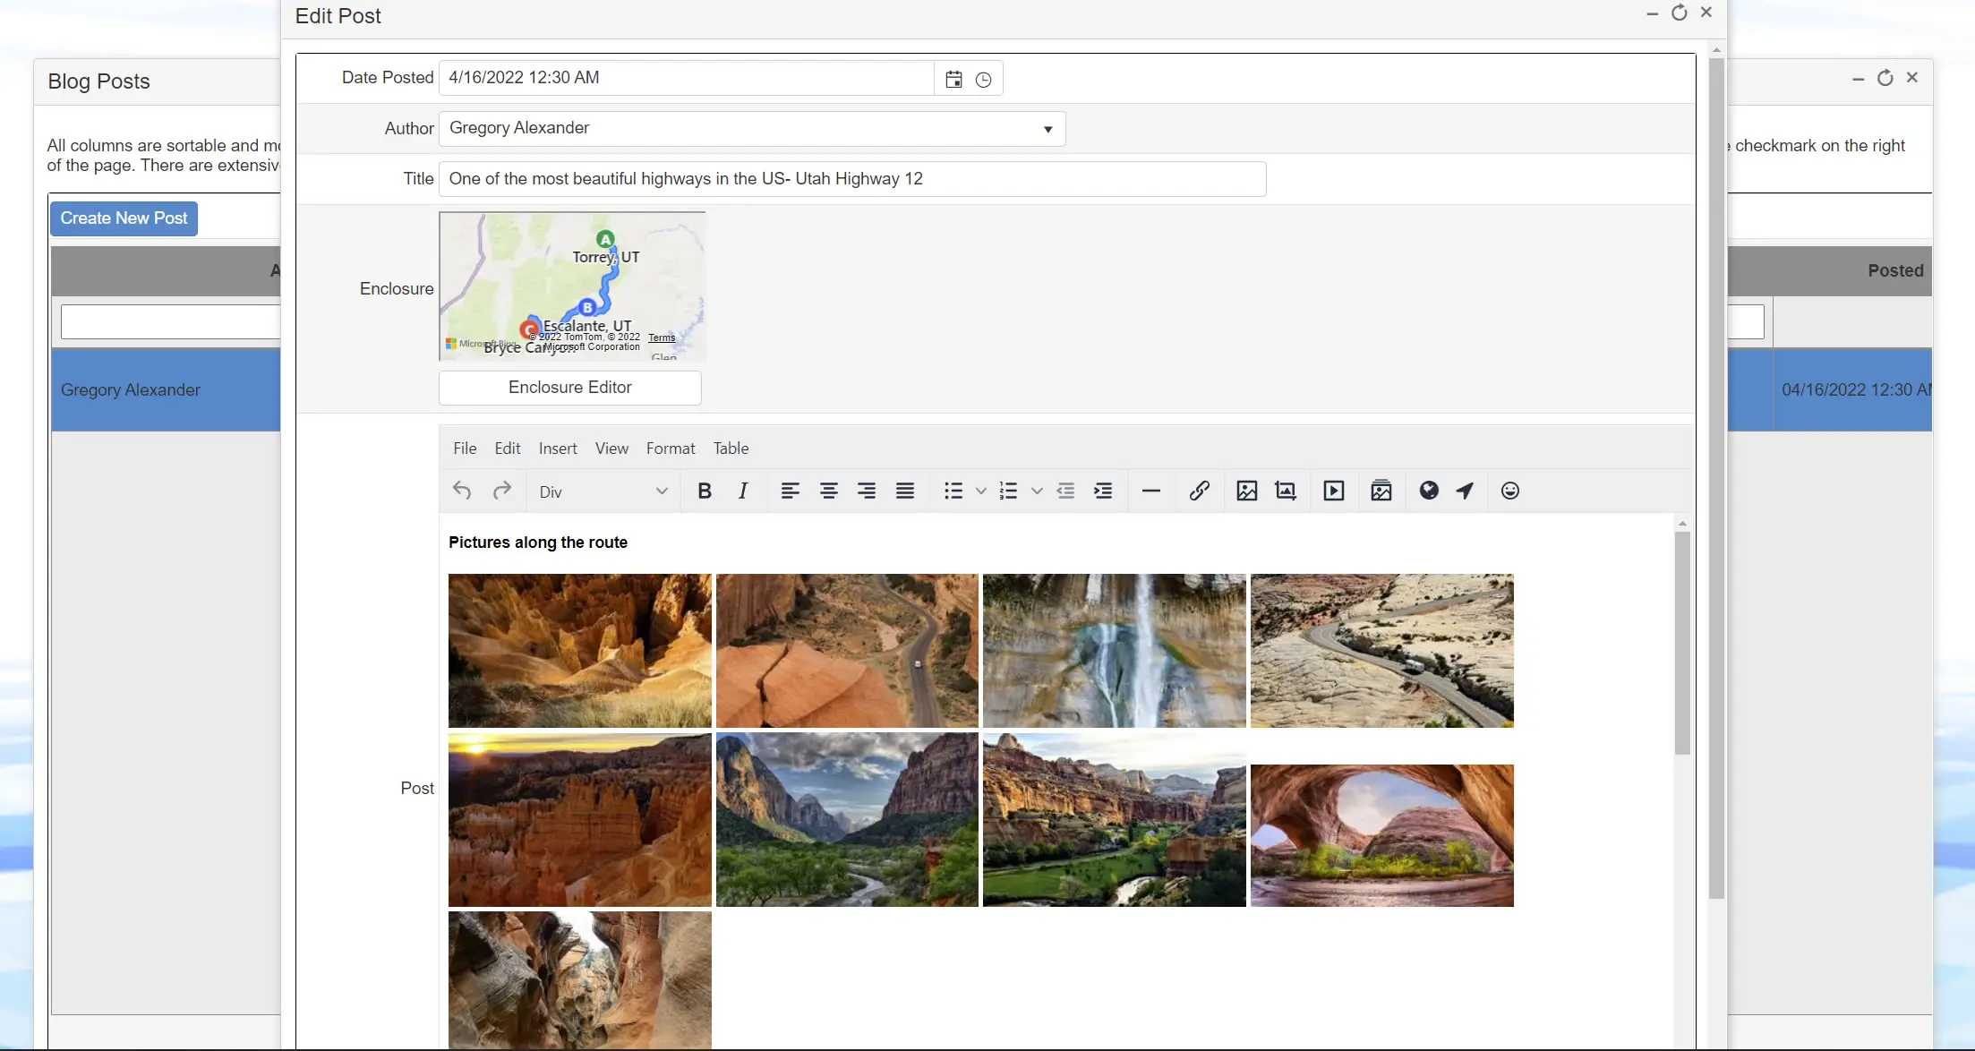Decrease indent of selection
Viewport: 1975px width, 1051px height.
point(1065,491)
